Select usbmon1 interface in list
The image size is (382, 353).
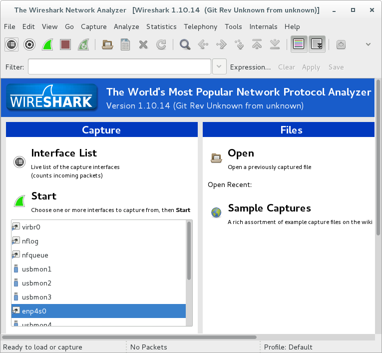tap(98, 269)
